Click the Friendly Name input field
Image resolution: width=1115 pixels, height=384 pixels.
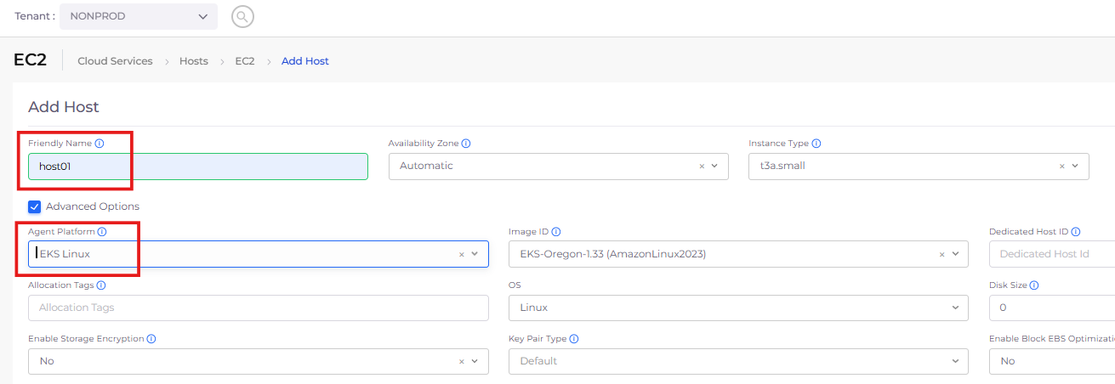point(197,167)
